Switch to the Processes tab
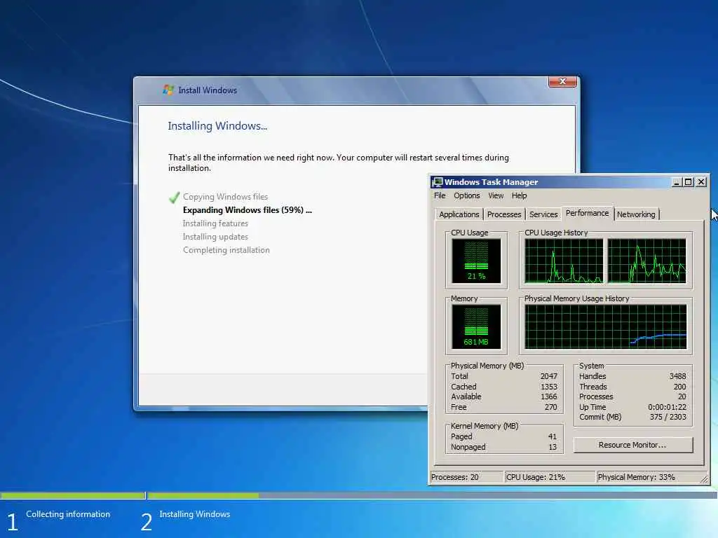The height and width of the screenshot is (538, 718). tap(503, 214)
